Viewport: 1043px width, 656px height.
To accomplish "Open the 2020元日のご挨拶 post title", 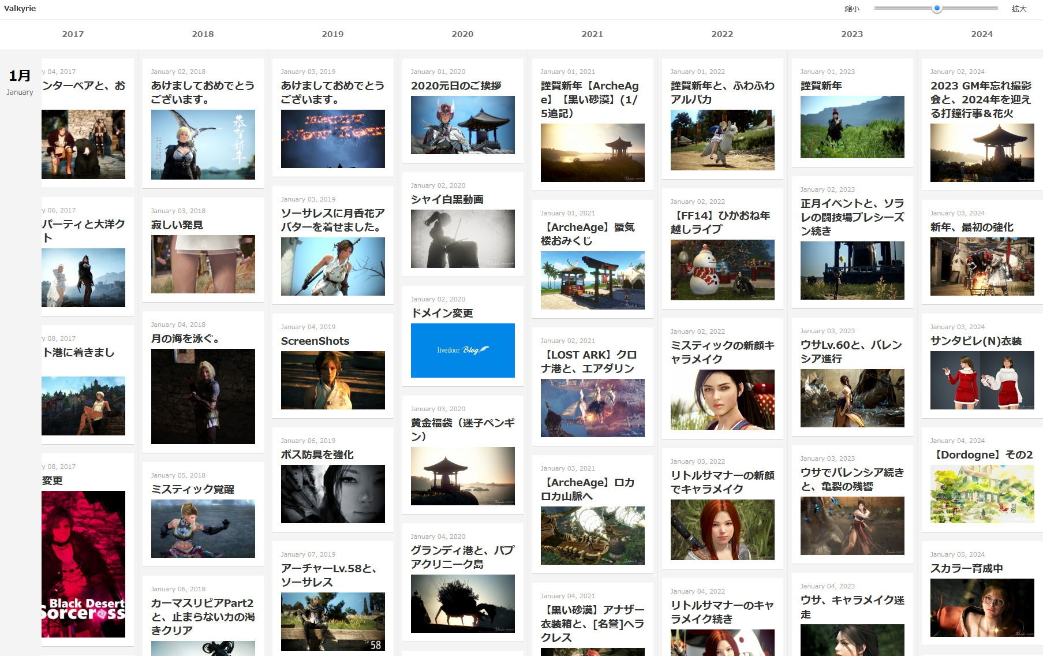I will (456, 85).
